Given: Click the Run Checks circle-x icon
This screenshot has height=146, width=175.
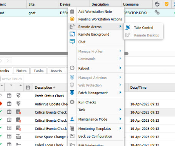Looking at the screenshot, I should [72, 102].
